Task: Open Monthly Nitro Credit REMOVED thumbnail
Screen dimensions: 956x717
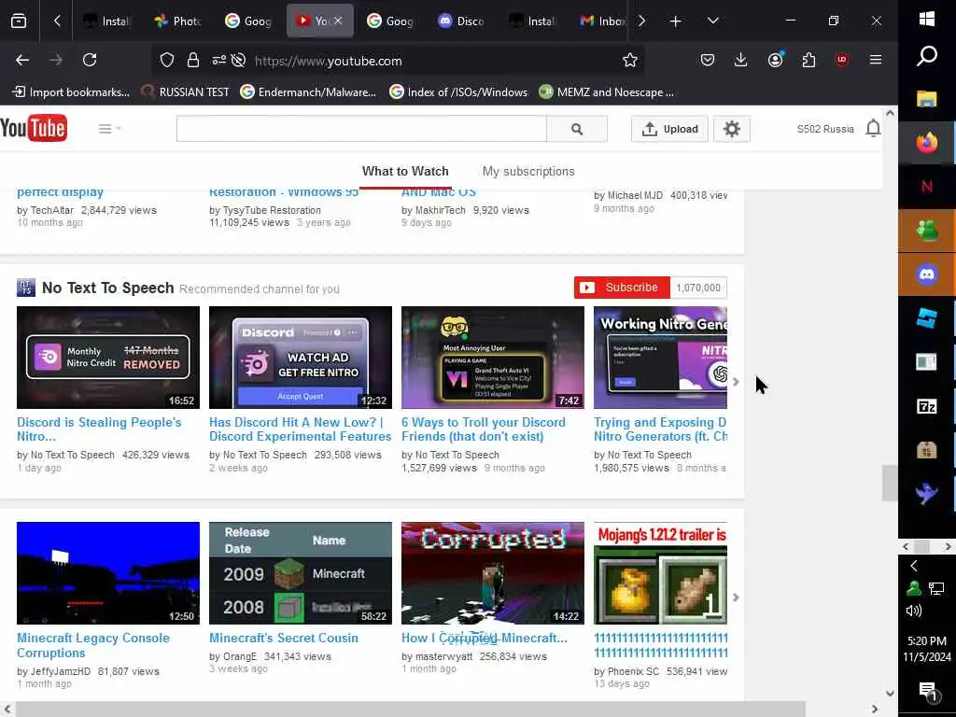Action: [108, 358]
